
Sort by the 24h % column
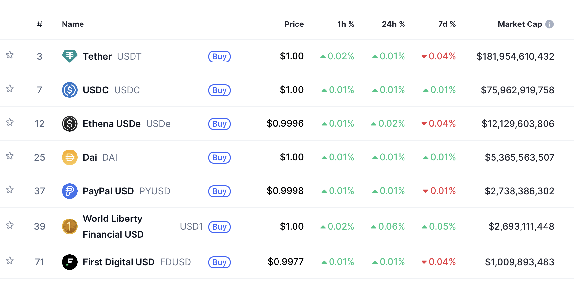tap(393, 24)
